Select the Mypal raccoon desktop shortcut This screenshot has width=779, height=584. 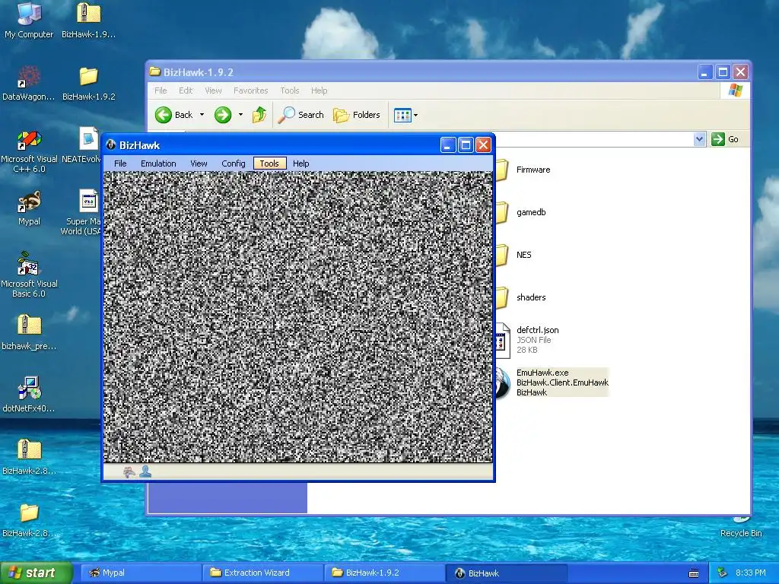pos(29,208)
